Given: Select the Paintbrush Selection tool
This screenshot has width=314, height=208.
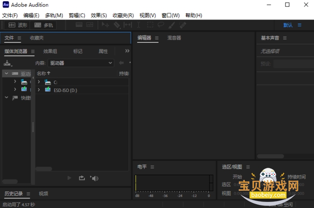Looking at the screenshot, I should tap(172, 25).
